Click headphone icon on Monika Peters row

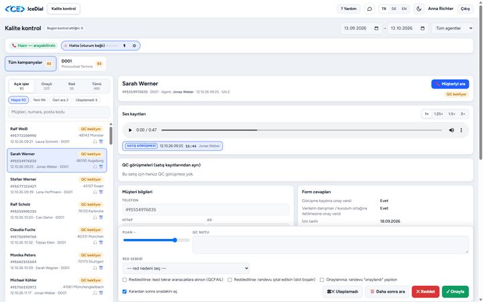(95, 268)
